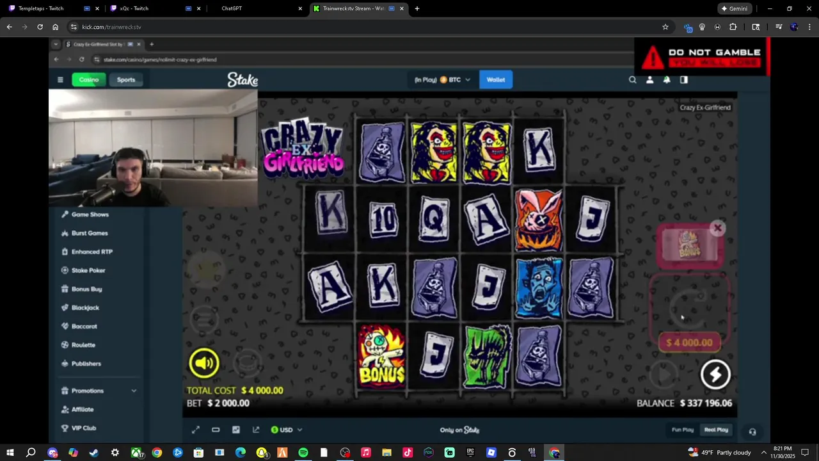Open the Wallet button
The width and height of the screenshot is (819, 461).
tap(496, 80)
